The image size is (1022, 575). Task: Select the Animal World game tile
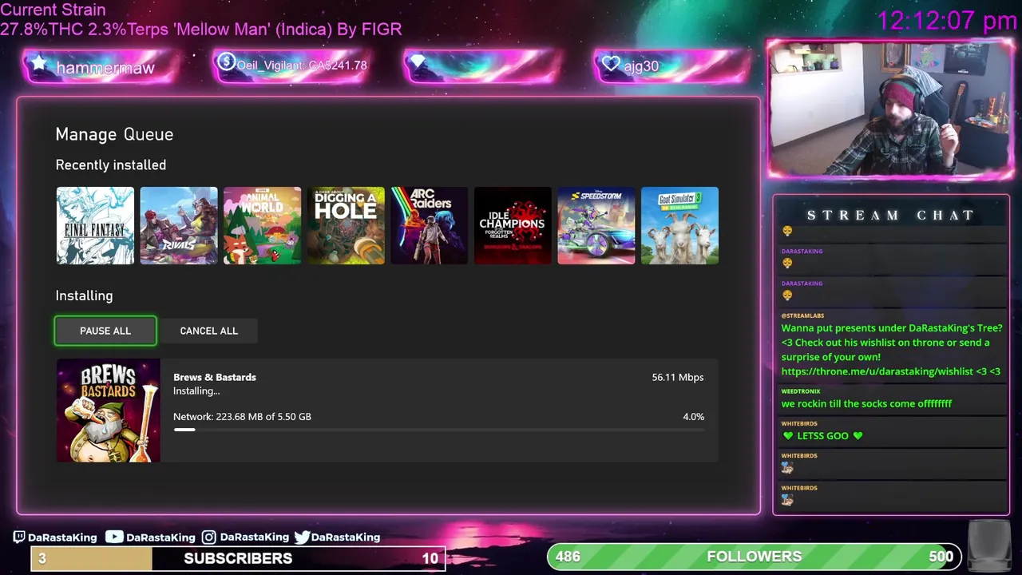(x=262, y=225)
